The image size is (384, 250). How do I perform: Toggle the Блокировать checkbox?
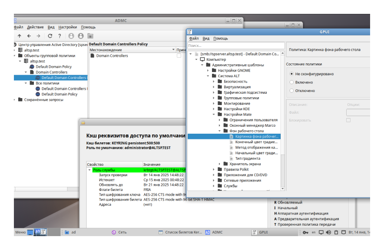point(348,120)
